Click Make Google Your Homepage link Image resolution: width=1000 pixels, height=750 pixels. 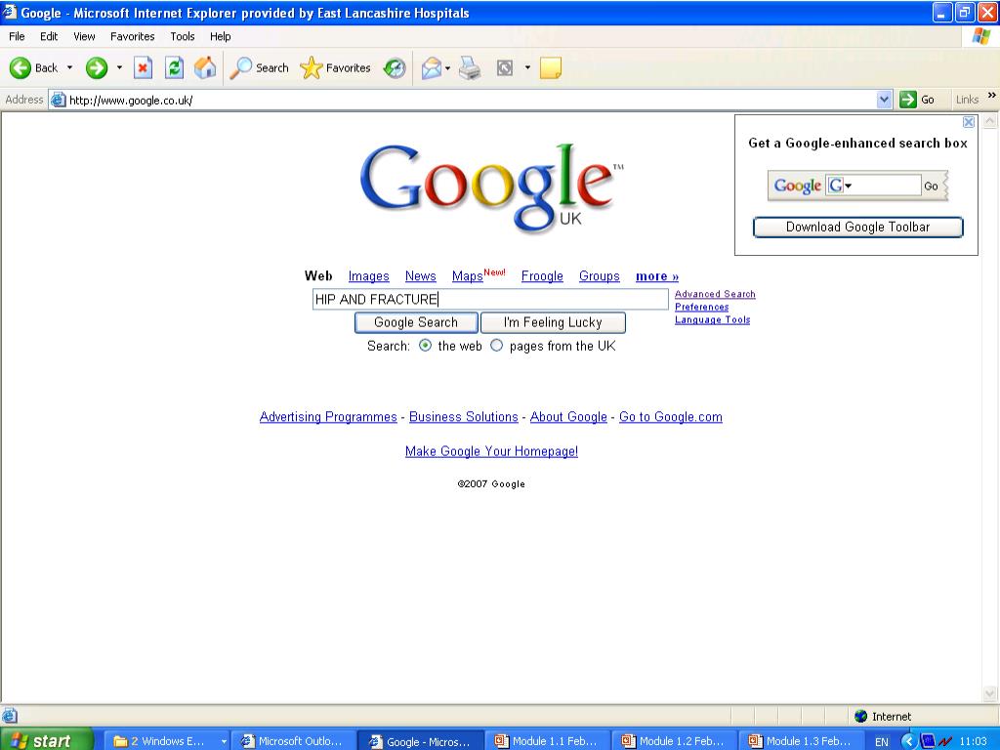[491, 451]
